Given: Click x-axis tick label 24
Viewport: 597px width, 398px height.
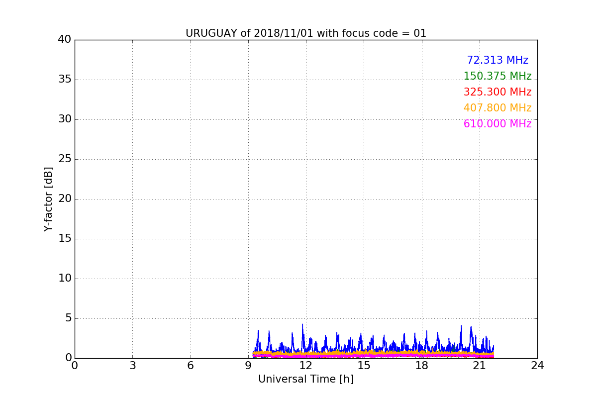Looking at the screenshot, I should coord(537,366).
